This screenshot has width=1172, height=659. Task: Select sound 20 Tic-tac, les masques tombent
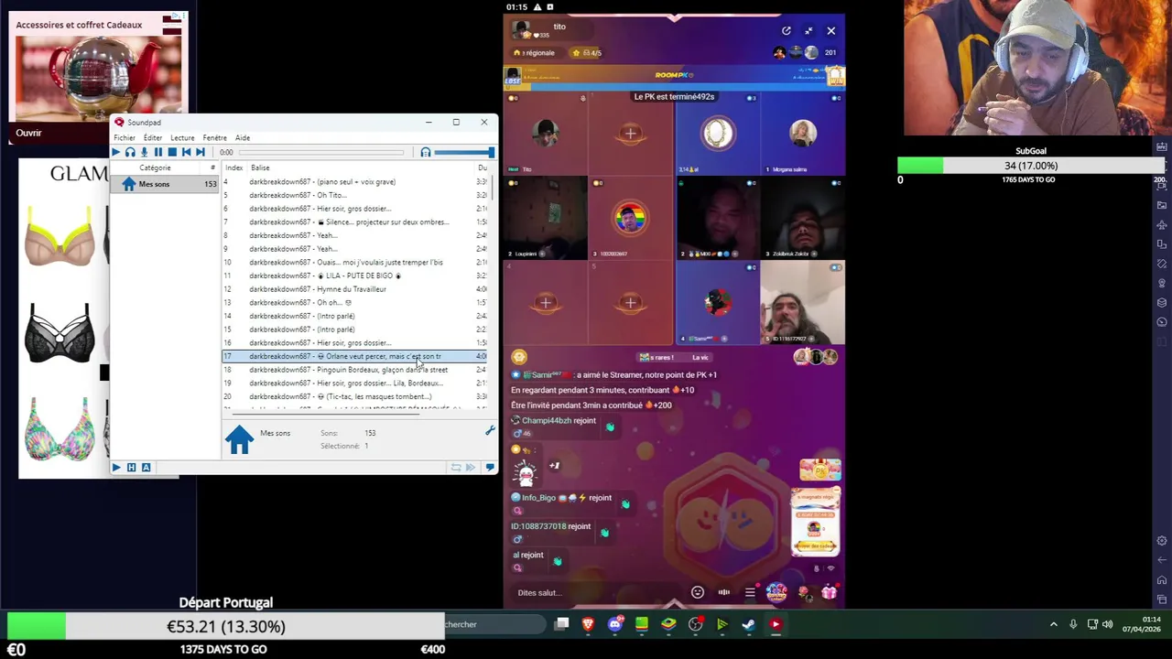click(355, 396)
